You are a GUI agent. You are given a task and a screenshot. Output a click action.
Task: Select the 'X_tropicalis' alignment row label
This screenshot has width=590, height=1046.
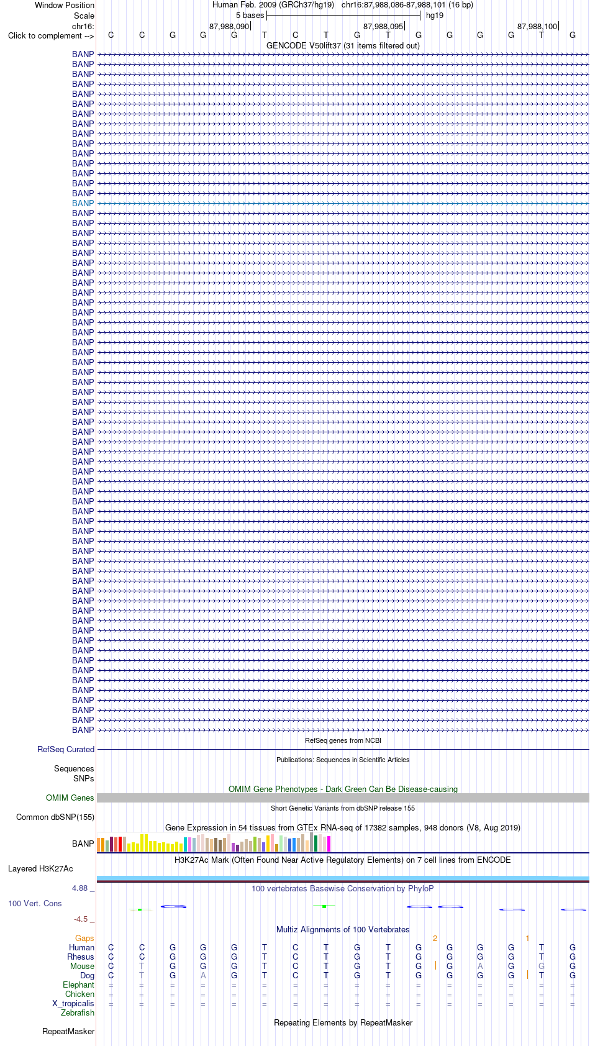point(73,1004)
